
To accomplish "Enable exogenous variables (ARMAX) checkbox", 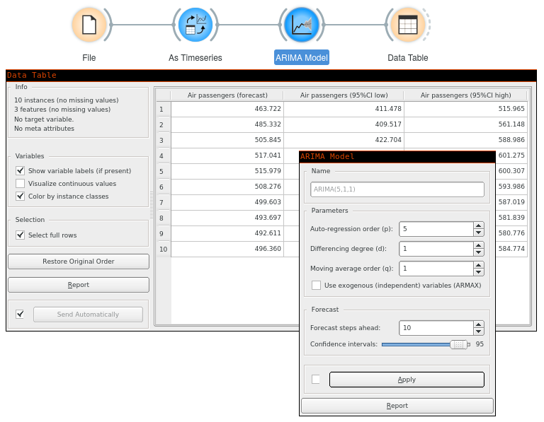I will [316, 285].
